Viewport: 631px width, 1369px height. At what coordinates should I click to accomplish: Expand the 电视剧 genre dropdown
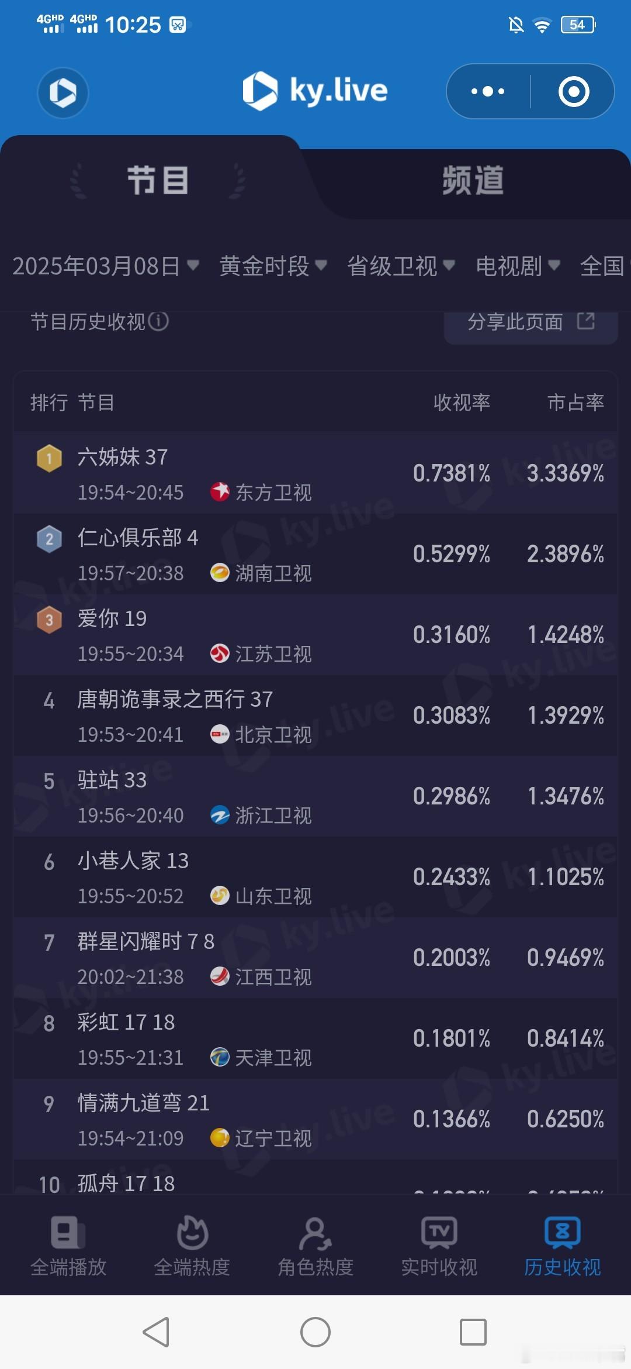[518, 266]
